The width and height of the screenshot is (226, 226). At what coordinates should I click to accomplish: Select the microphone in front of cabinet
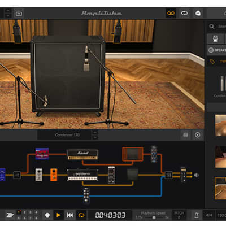coord(86,59)
